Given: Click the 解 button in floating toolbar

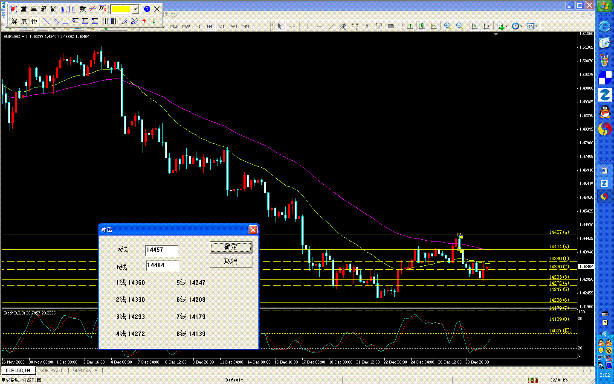Looking at the screenshot, I should (x=14, y=21).
